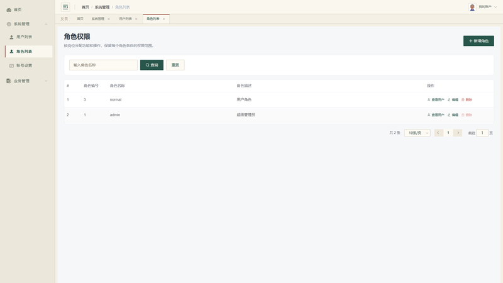Focus the 输入角色名称 search field
Viewport: 503px width, 283px height.
coord(103,65)
